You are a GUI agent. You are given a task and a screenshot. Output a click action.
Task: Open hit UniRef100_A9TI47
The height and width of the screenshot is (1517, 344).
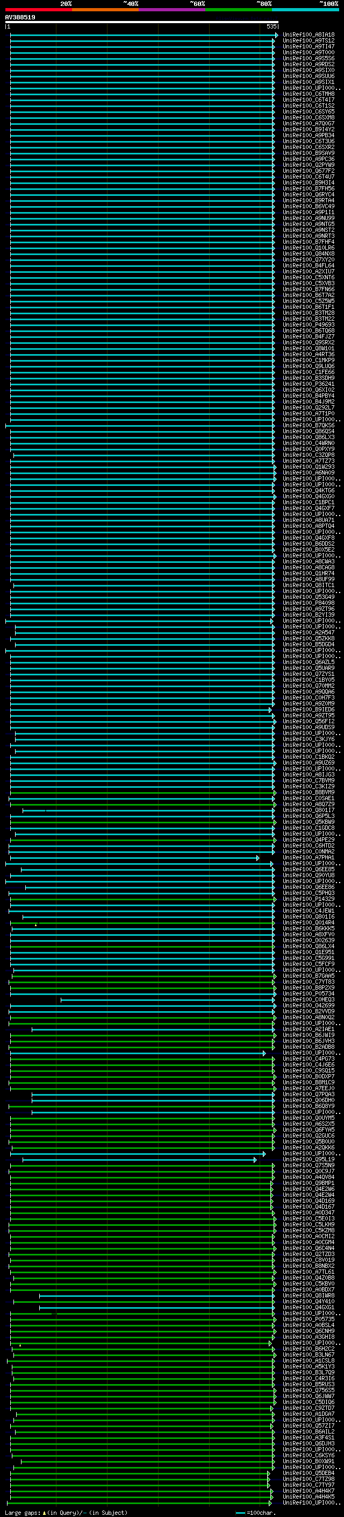click(x=309, y=46)
